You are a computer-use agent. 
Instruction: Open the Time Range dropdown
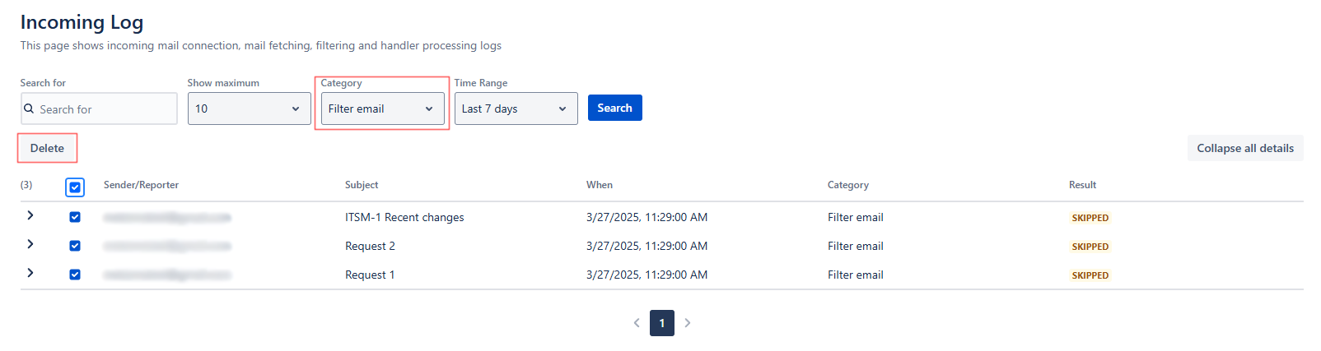(516, 109)
